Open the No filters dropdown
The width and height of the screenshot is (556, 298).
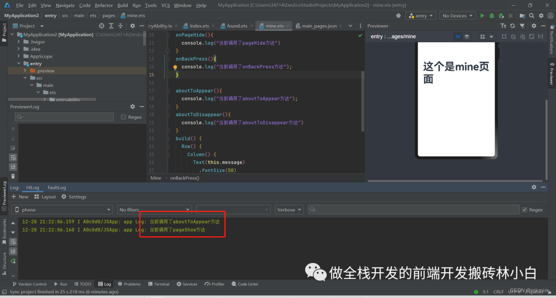pos(154,210)
